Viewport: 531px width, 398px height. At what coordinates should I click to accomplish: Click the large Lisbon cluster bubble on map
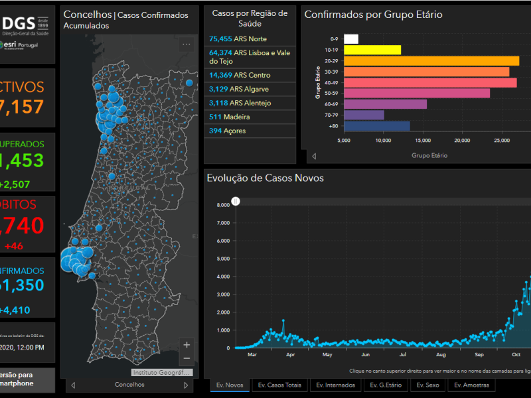coord(70,259)
